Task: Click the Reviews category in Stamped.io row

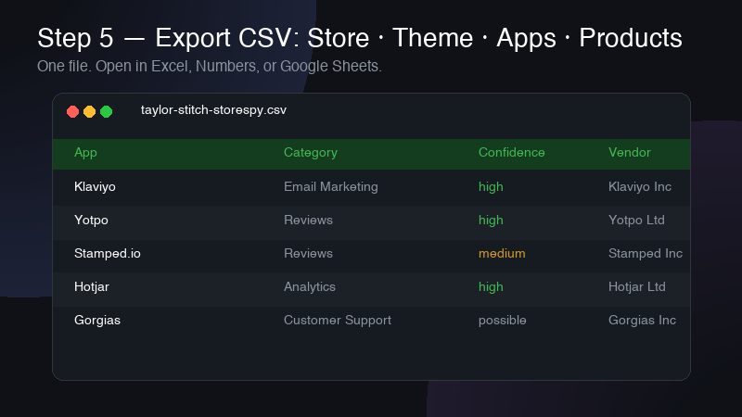Action: 308,253
